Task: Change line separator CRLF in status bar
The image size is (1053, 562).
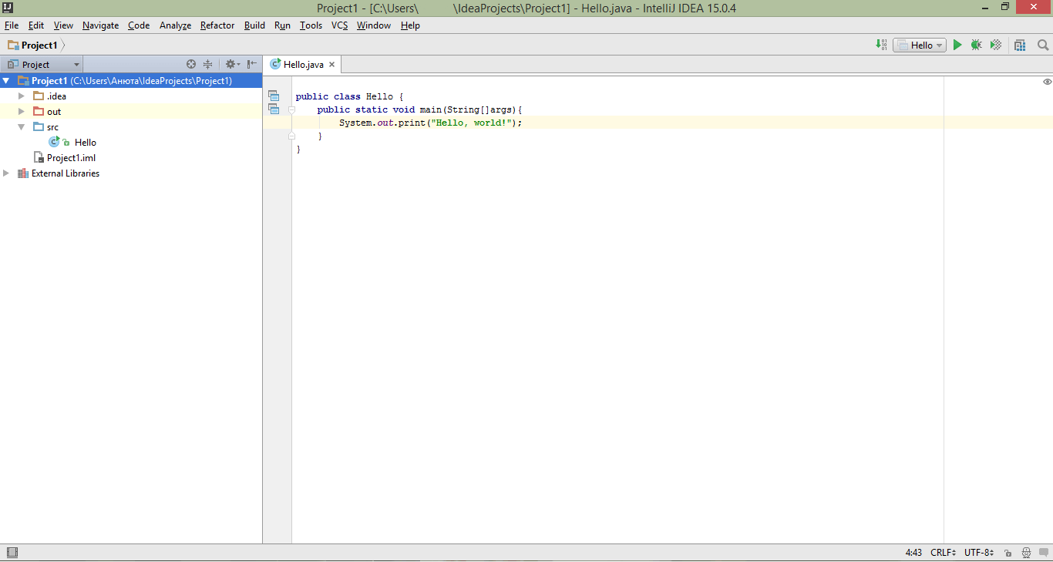Action: click(944, 553)
